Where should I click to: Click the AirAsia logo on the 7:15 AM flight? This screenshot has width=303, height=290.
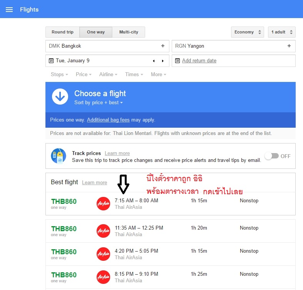pos(103,204)
